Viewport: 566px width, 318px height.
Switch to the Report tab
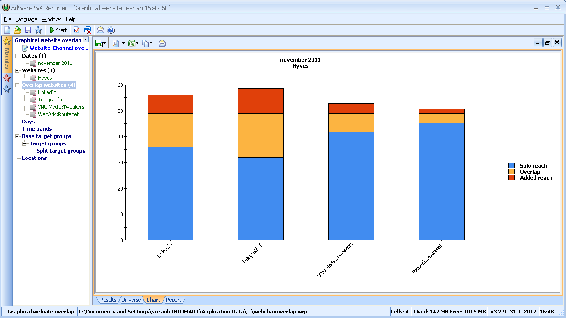point(173,300)
